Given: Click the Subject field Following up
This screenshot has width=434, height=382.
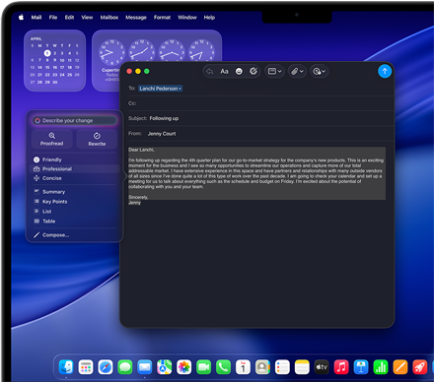Looking at the screenshot, I should (261, 118).
